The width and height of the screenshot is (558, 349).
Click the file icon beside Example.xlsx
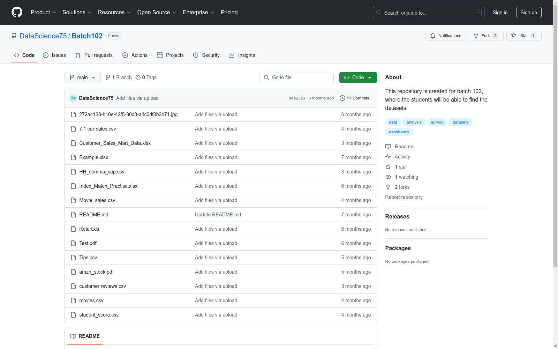point(73,157)
